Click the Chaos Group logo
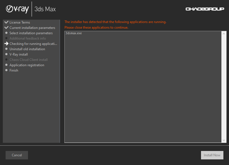Screen dimensions: 229x165 pyautogui.click(x=205, y=9)
